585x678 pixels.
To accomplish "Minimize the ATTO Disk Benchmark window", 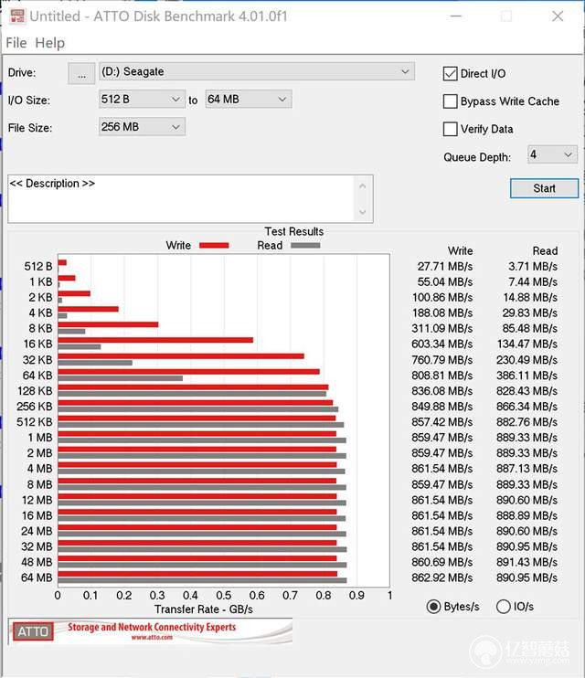I will tap(456, 16).
